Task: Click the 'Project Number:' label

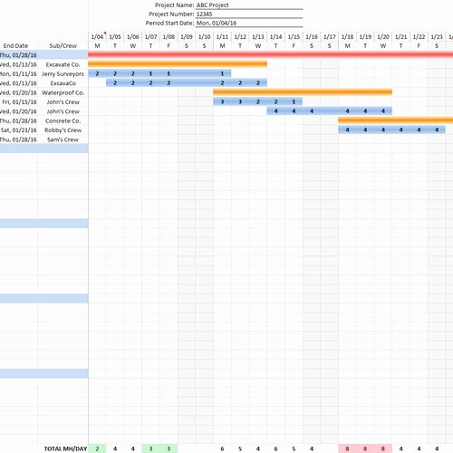Action: coord(171,14)
